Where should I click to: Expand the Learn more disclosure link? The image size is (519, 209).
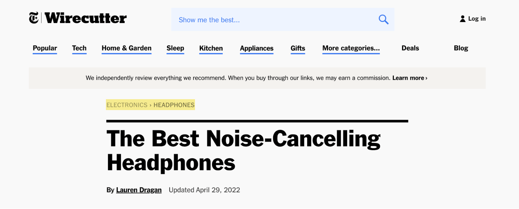409,78
